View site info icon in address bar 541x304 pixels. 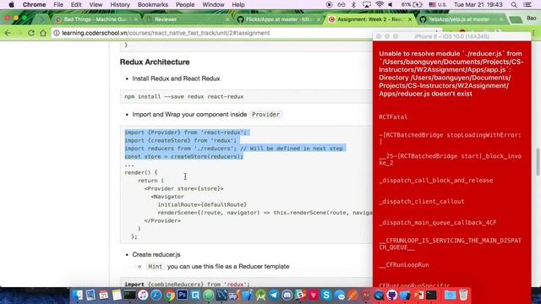click(57, 33)
